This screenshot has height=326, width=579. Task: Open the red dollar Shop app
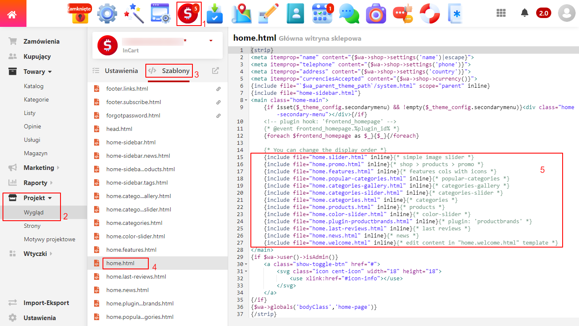(x=187, y=13)
